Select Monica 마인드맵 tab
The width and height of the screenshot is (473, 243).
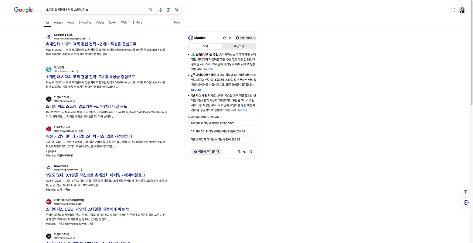[x=239, y=46]
